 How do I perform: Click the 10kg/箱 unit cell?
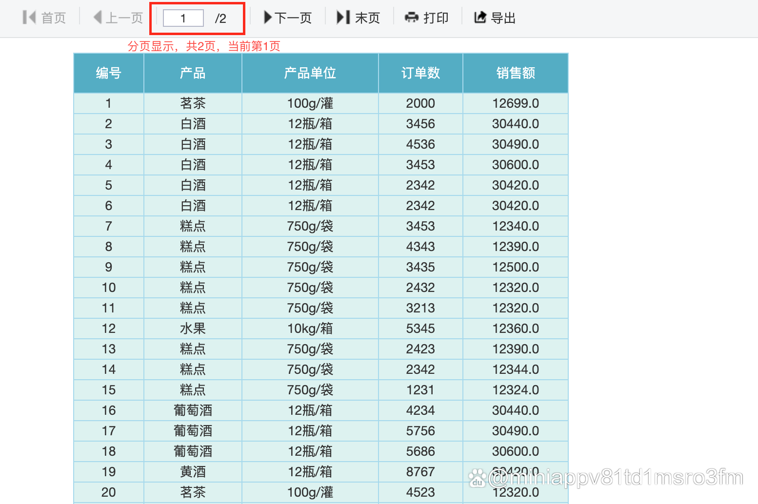pyautogui.click(x=310, y=329)
